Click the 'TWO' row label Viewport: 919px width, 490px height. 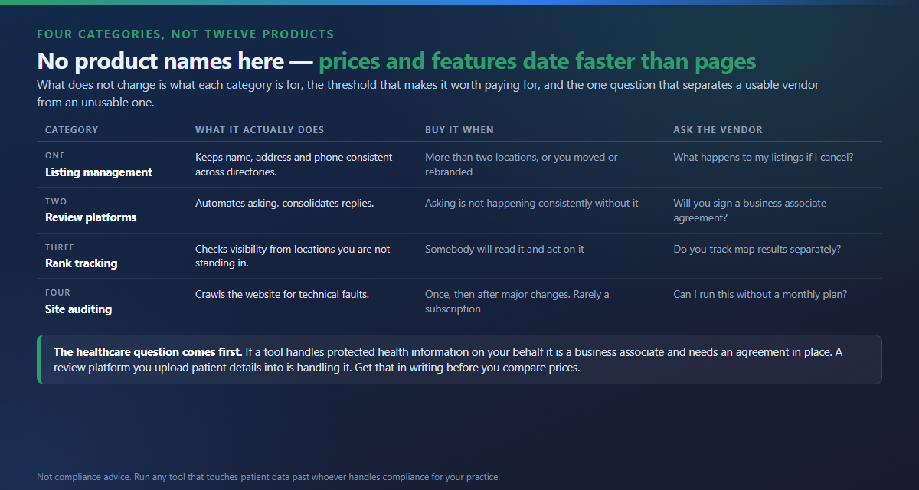pos(56,201)
